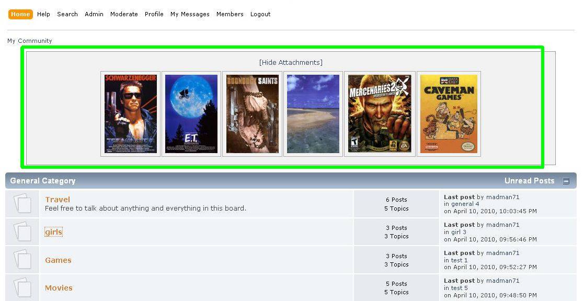The width and height of the screenshot is (584, 301).
Task: Click '3 Posts' count in girls row
Action: (x=396, y=228)
